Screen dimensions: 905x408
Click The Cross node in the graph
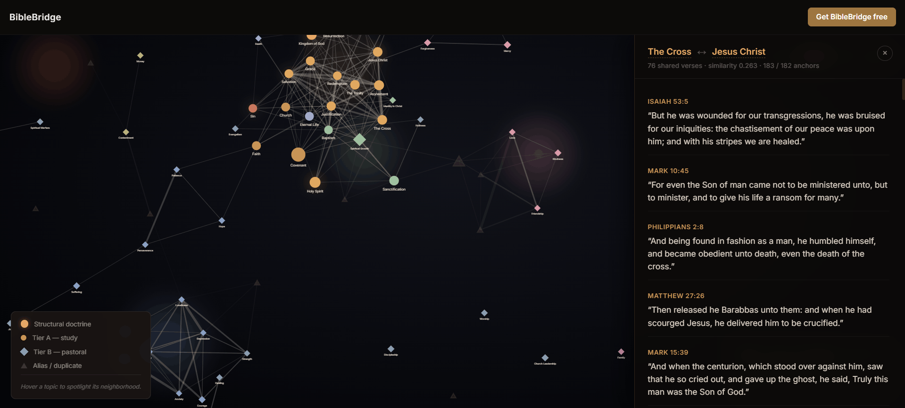(382, 120)
